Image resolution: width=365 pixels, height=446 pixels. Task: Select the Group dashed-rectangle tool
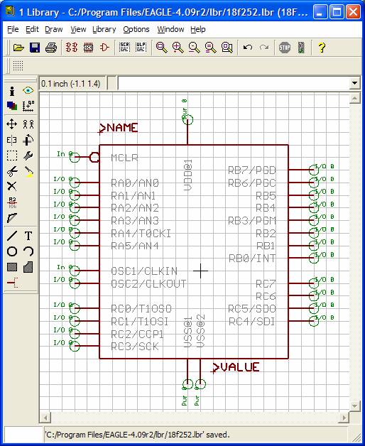(x=12, y=156)
